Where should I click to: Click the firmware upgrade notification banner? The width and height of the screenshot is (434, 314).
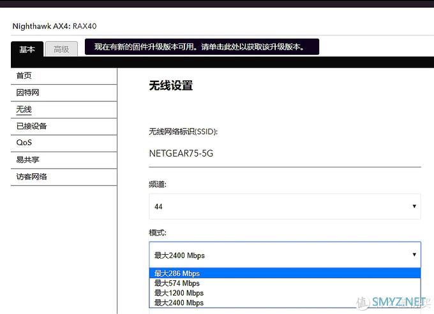coord(202,46)
